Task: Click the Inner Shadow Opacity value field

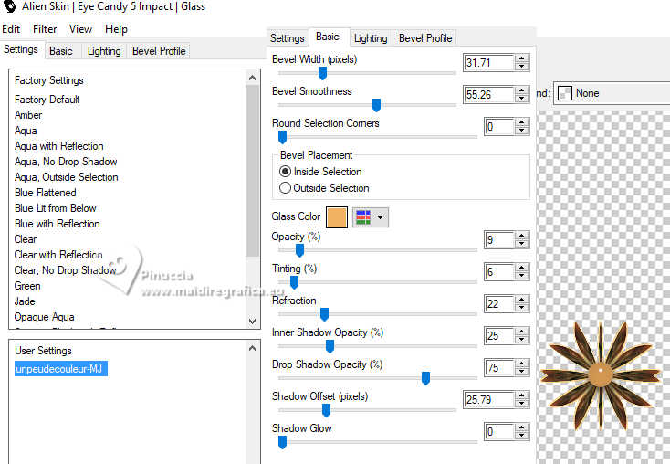Action: [499, 336]
